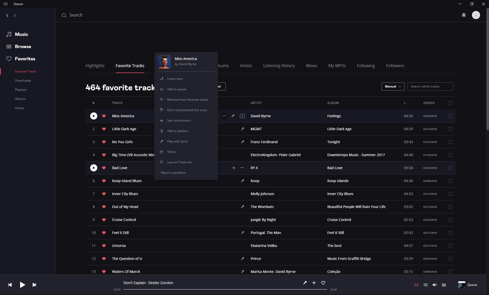Open the user profile avatar
This screenshot has width=489, height=295.
[x=476, y=15]
